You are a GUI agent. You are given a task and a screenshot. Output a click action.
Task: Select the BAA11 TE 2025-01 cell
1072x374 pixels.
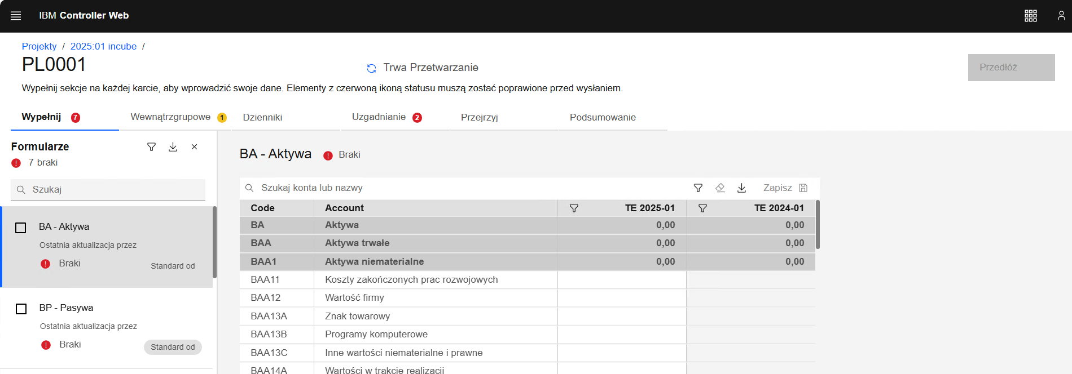(622, 280)
